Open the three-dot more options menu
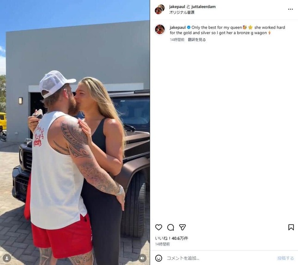The height and width of the screenshot is (265, 298). pyautogui.click(x=291, y=9)
